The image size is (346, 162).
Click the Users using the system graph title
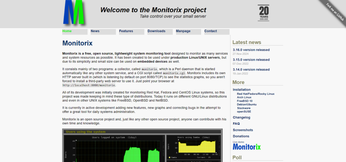click(x=85, y=132)
